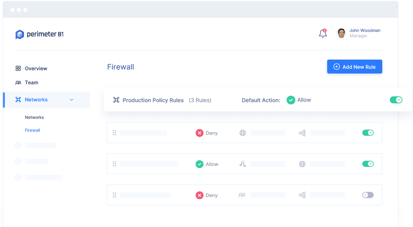This screenshot has height=227, width=413.
Task: Click the Production Policy Rules network icon
Action: click(x=116, y=100)
